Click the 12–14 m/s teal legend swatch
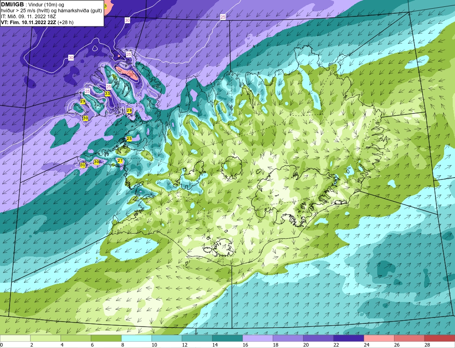The image size is (455, 348). [x=197, y=338]
